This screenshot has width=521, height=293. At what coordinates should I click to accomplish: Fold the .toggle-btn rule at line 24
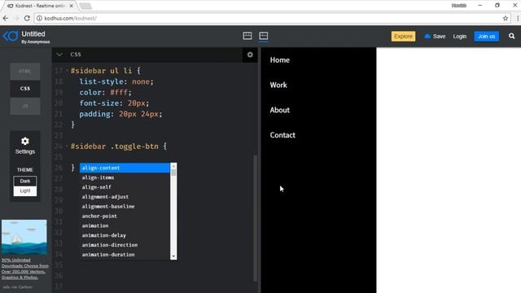coord(67,146)
